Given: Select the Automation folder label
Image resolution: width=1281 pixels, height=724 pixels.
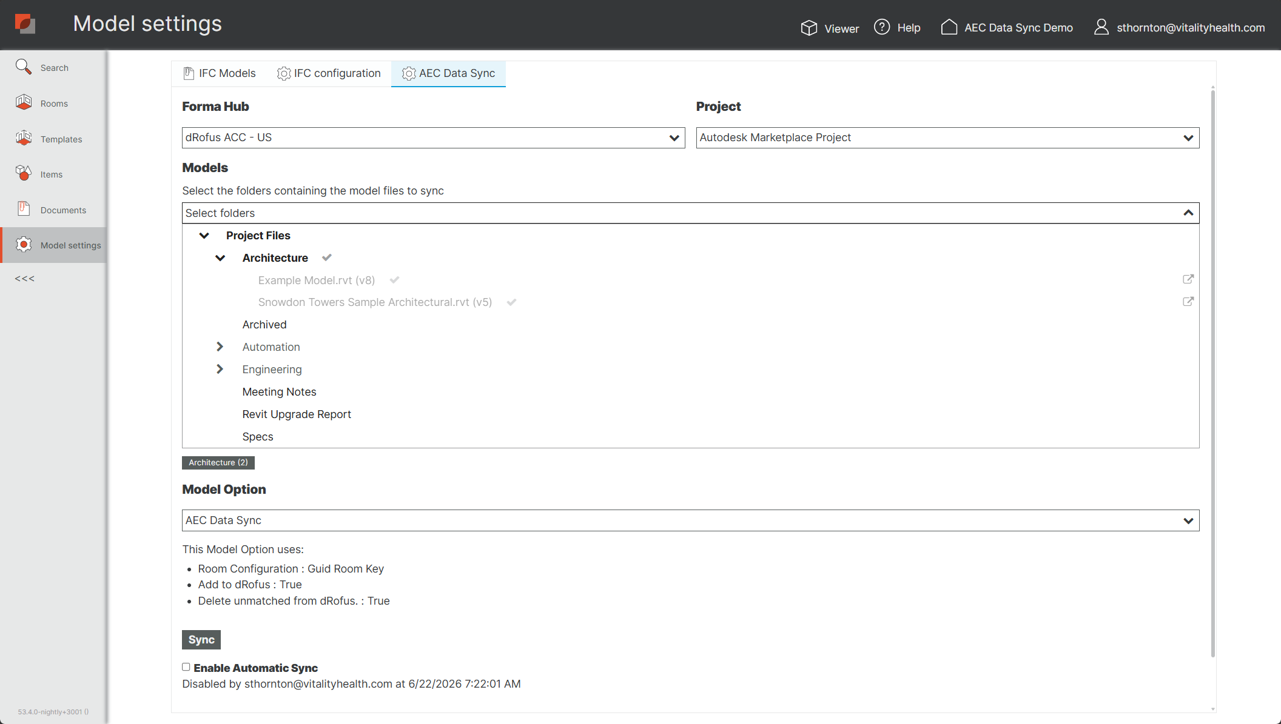Looking at the screenshot, I should click(271, 347).
